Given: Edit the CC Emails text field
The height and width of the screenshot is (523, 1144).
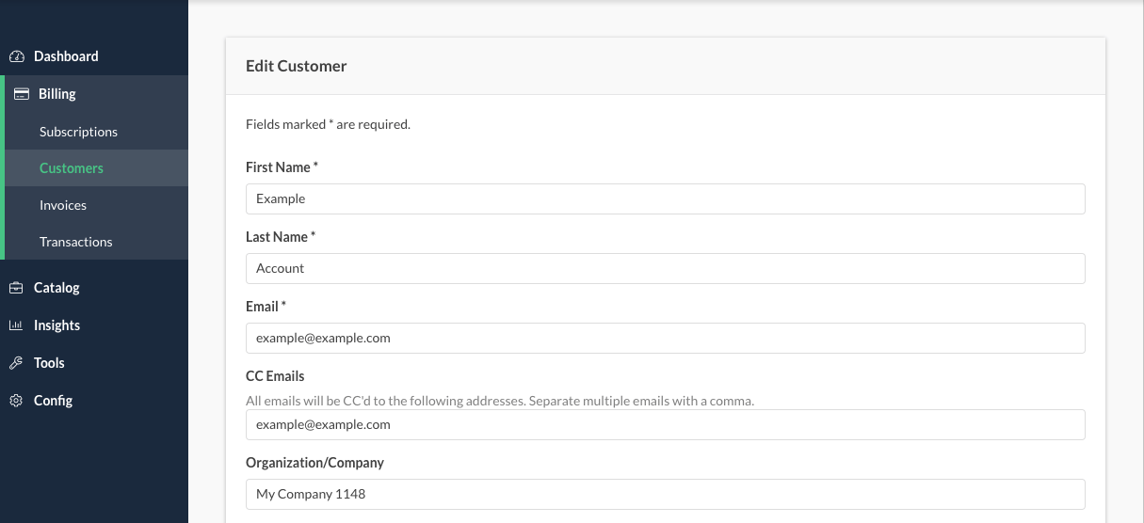Looking at the screenshot, I should tap(665, 424).
